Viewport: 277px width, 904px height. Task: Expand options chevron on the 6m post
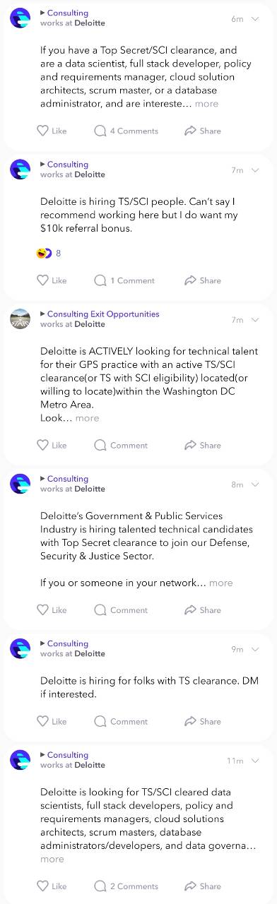[256, 18]
